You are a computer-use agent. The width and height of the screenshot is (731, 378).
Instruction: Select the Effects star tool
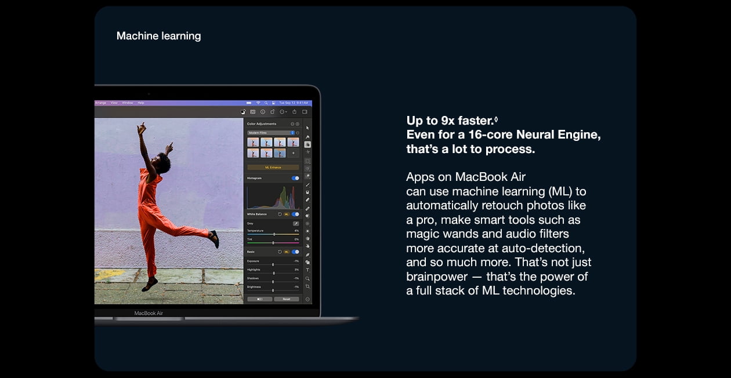(307, 152)
